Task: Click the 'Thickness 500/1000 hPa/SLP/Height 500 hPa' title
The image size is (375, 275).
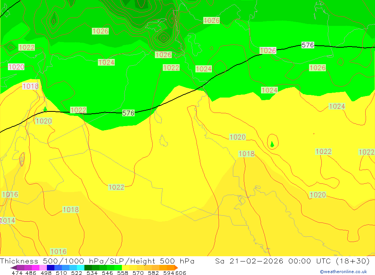Action: [97, 261]
